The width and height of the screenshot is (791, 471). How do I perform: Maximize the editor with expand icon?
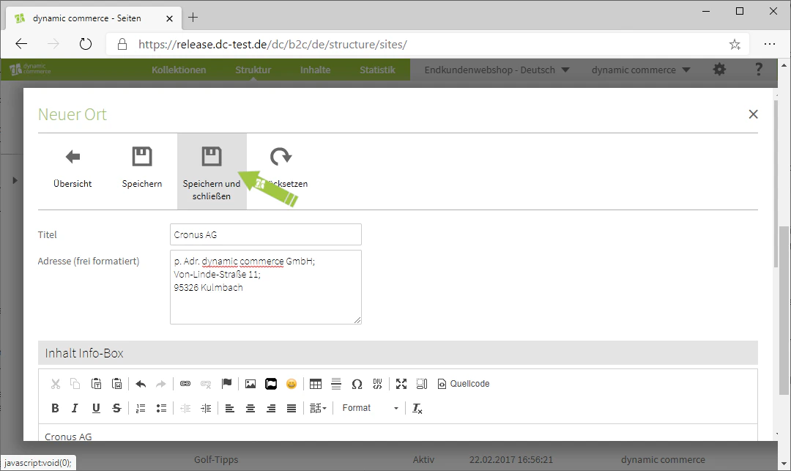[x=401, y=384]
